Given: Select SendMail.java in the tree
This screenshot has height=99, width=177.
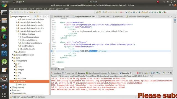Looking at the screenshot, I should click(28, 46).
